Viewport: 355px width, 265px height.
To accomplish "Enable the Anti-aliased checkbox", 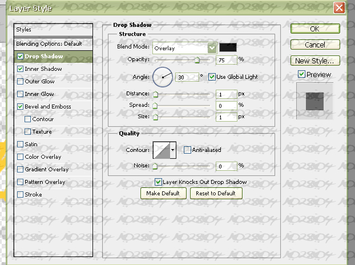I will tap(187, 150).
